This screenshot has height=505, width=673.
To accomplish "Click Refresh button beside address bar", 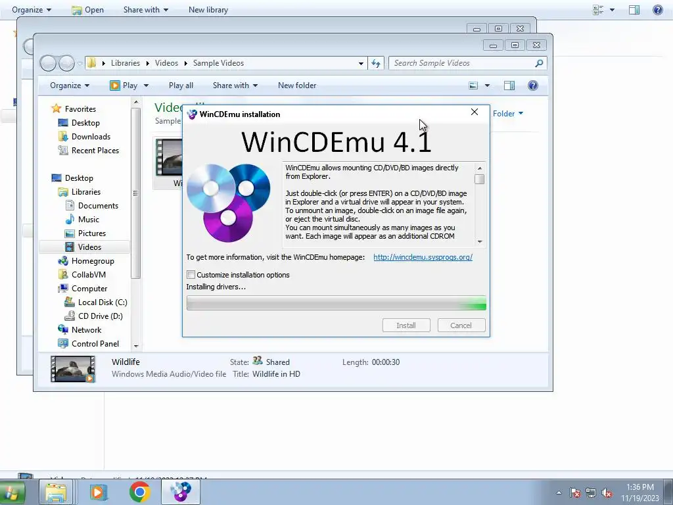I will click(376, 64).
